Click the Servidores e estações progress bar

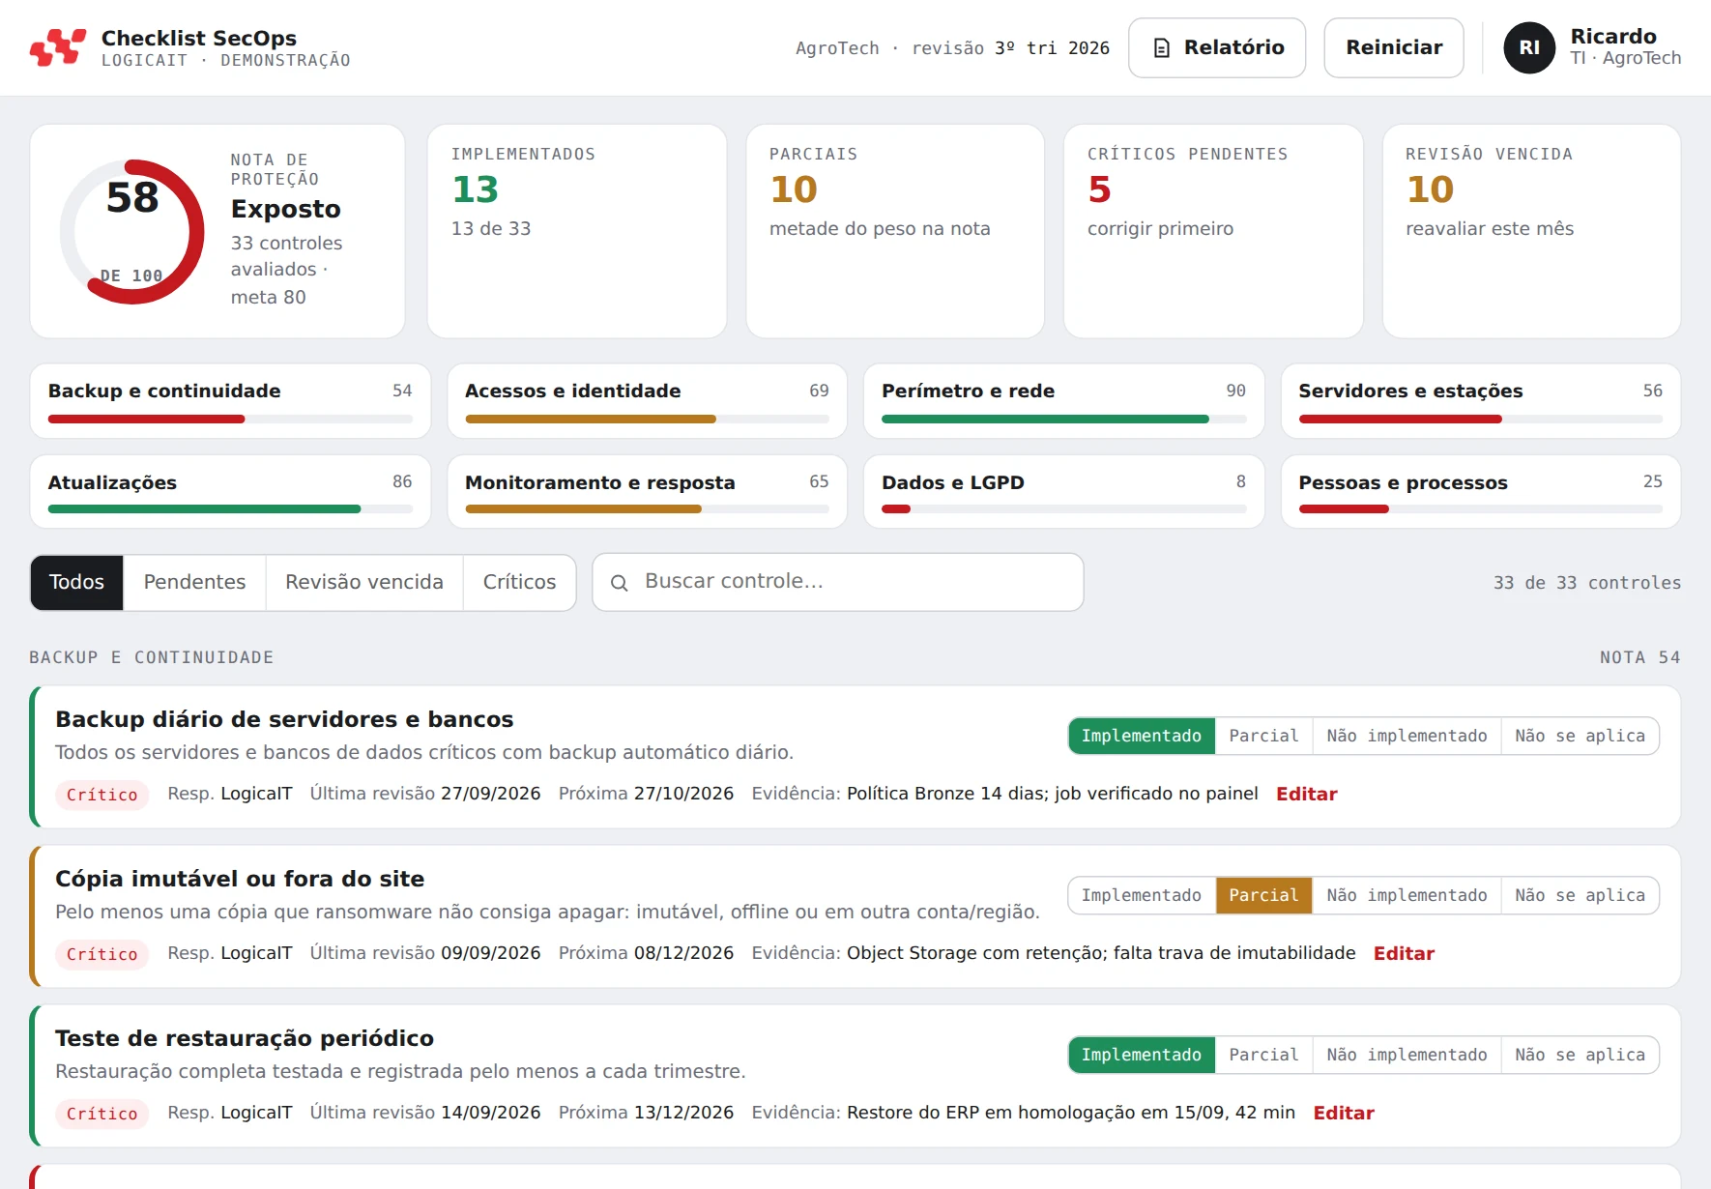[1480, 420]
